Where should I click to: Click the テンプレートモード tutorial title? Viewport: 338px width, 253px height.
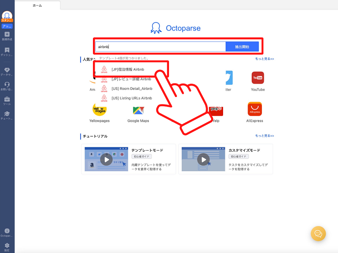coord(147,150)
